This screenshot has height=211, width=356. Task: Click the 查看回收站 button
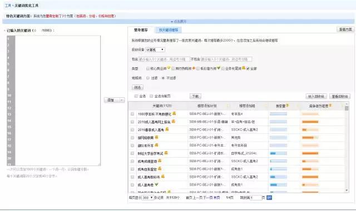click(340, 96)
